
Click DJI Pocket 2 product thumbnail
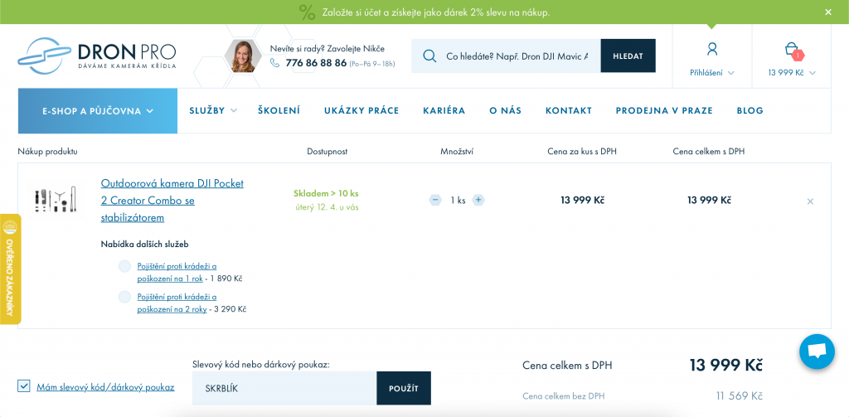coord(56,200)
